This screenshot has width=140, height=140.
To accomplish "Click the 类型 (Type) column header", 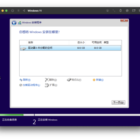I will (x=106, y=42).
